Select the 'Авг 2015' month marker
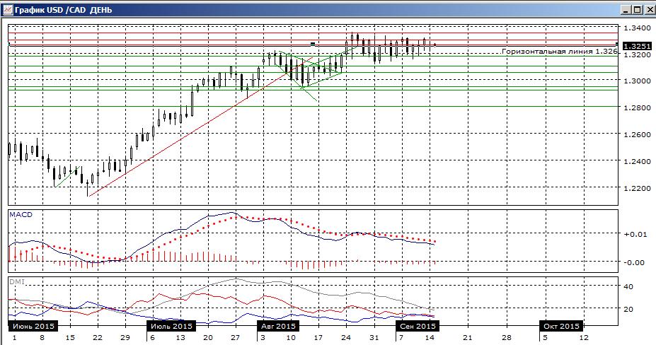 [x=278, y=326]
